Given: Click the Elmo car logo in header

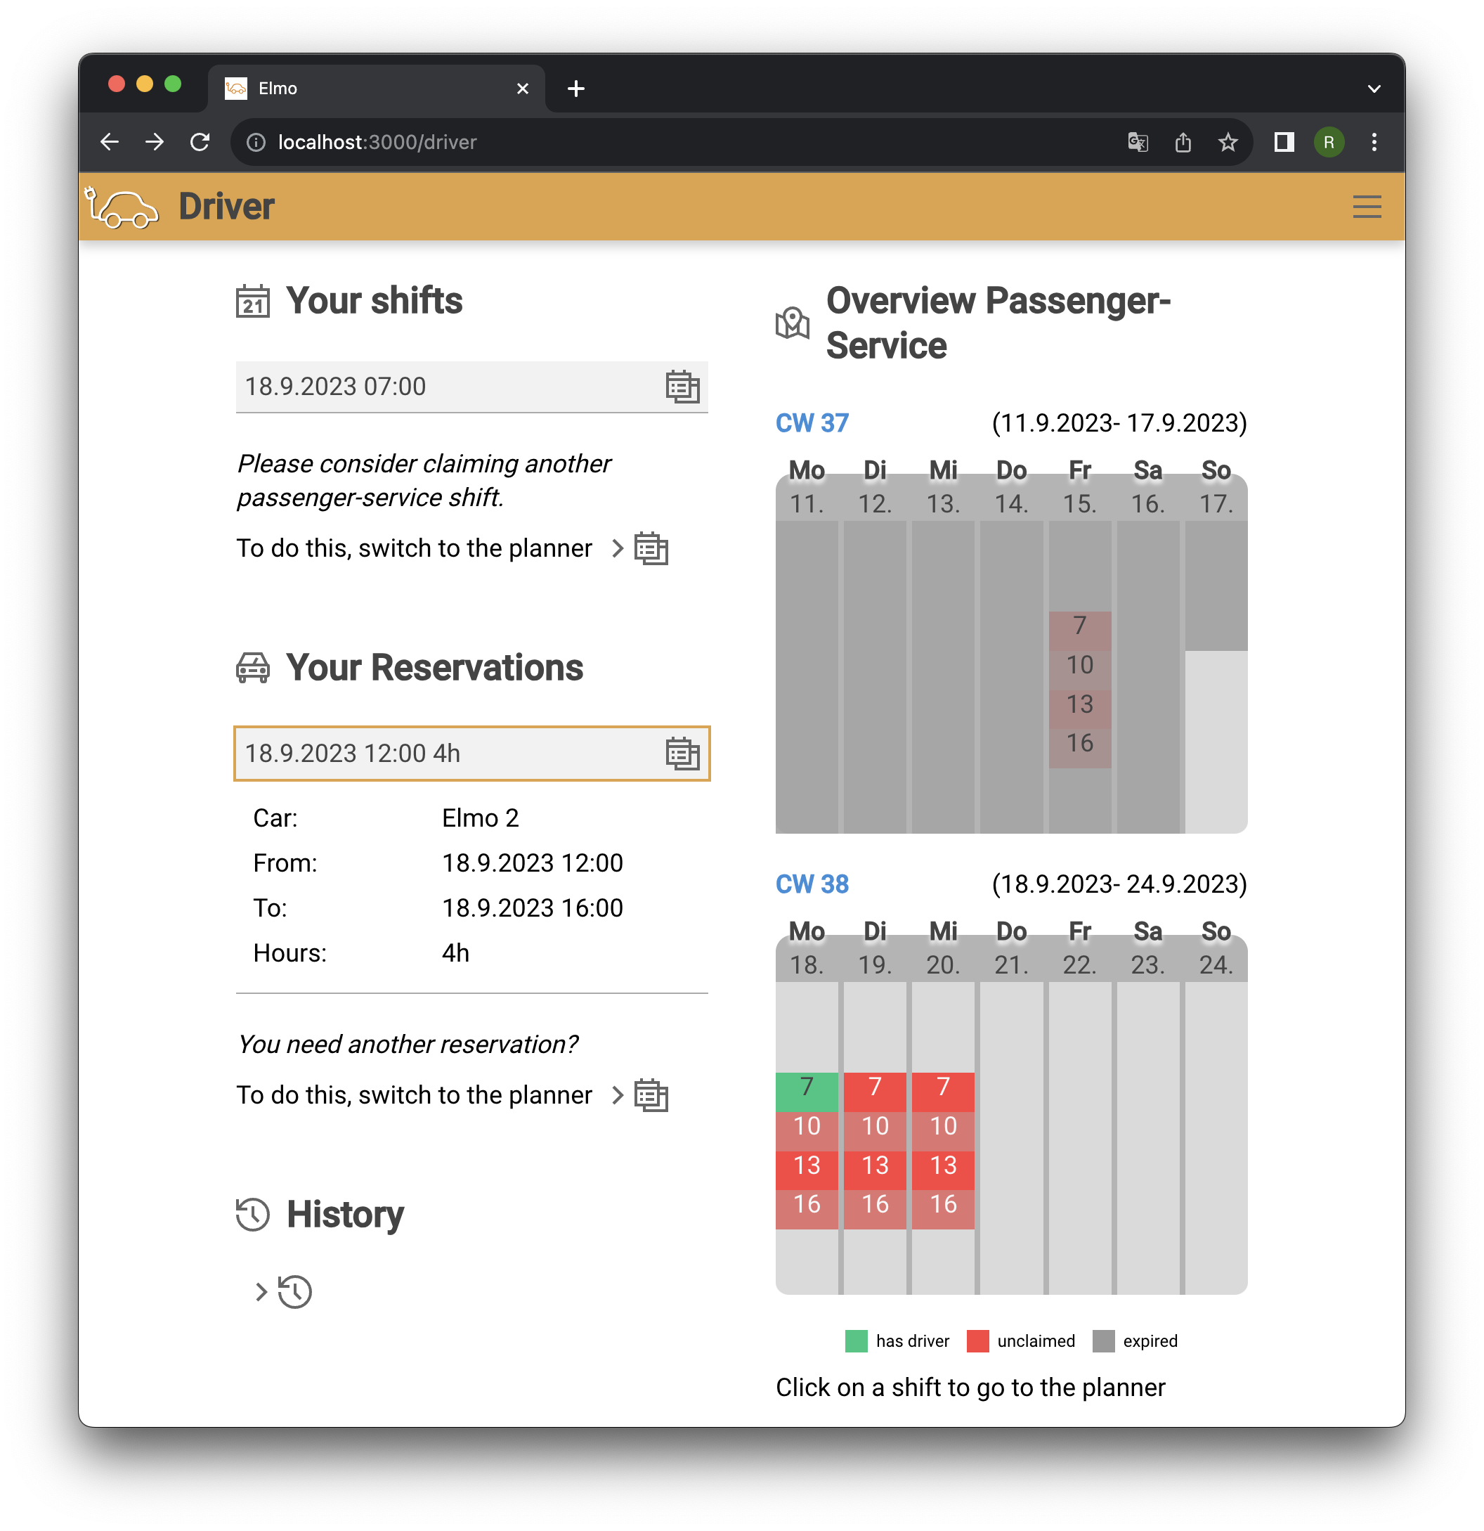Looking at the screenshot, I should pyautogui.click(x=121, y=207).
